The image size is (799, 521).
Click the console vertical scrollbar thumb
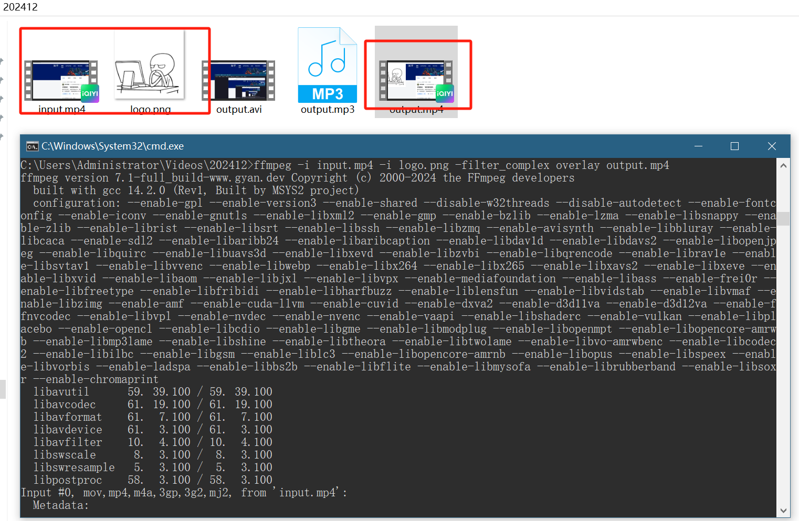coord(783,218)
